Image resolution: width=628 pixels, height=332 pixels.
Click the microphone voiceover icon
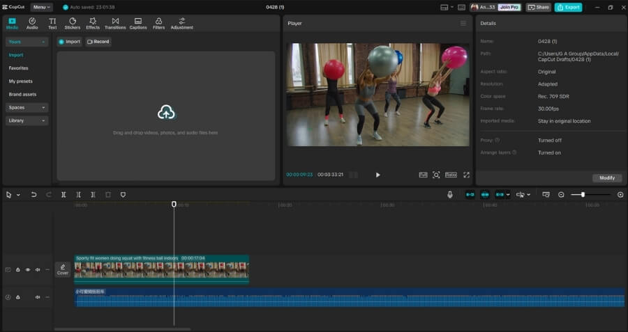[x=450, y=195]
